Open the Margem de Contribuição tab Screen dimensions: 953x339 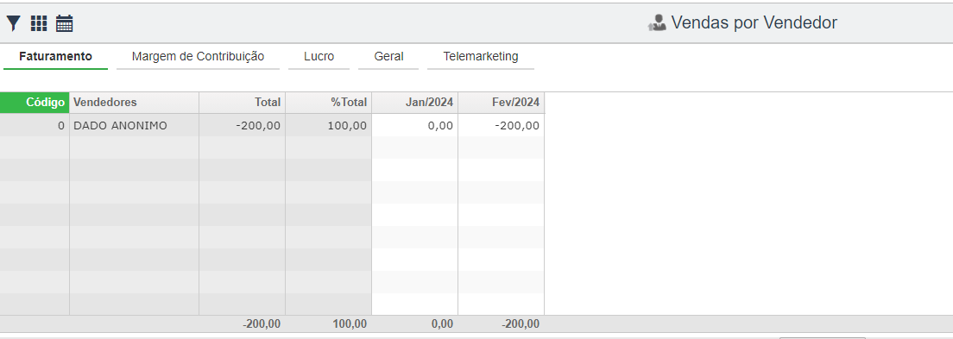(x=199, y=57)
